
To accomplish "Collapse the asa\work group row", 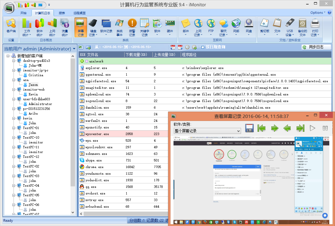I will [82, 61].
